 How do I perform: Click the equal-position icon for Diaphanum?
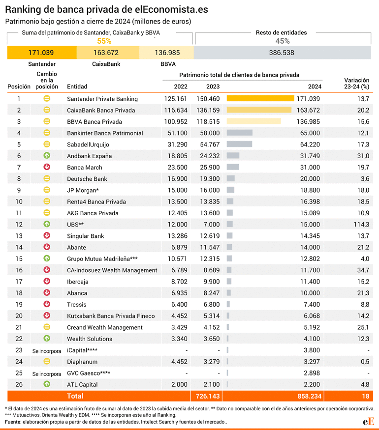pos(47,361)
